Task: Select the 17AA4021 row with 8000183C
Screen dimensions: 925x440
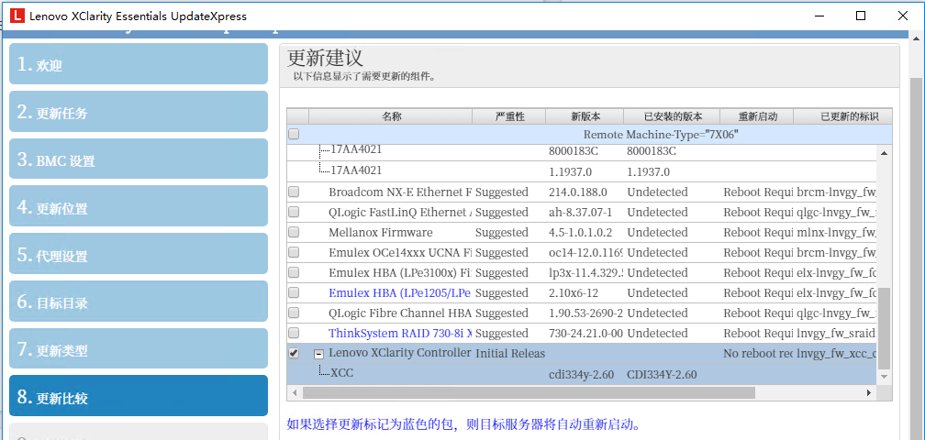Action: 582,150
